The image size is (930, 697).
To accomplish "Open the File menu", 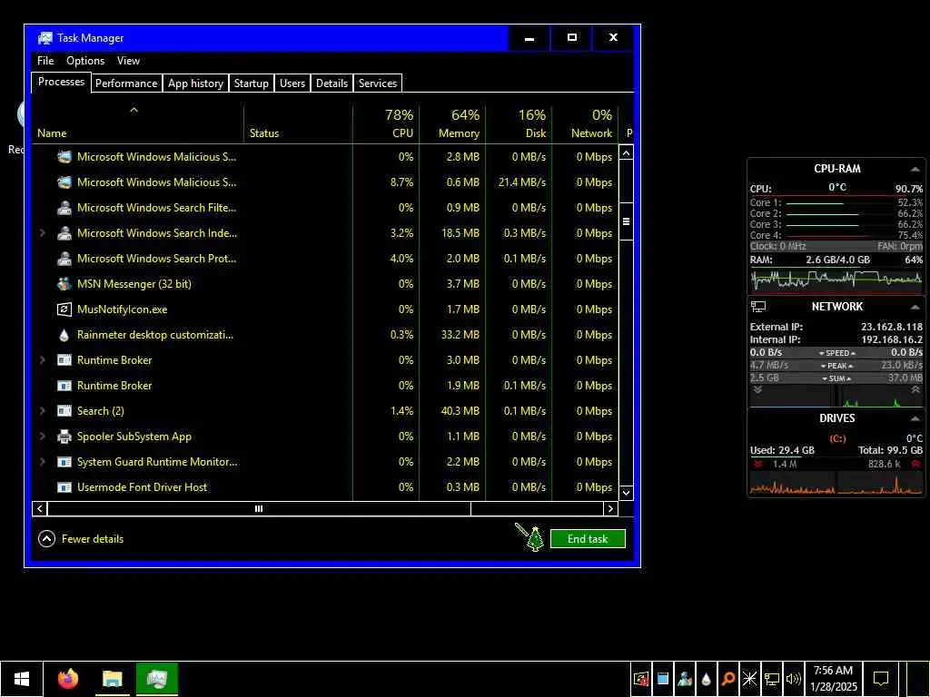I will [45, 61].
